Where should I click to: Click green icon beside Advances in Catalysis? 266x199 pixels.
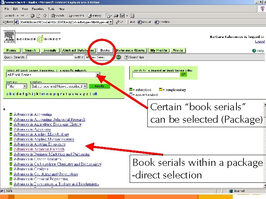pos(11,169)
